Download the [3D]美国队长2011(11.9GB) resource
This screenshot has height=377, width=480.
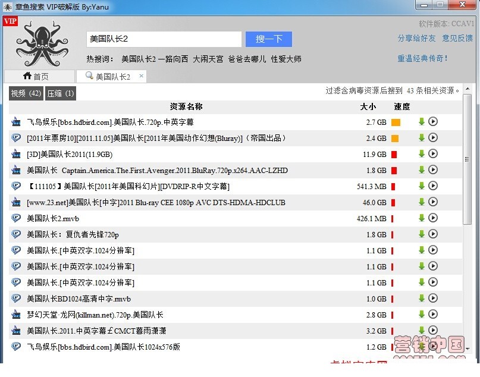422,153
